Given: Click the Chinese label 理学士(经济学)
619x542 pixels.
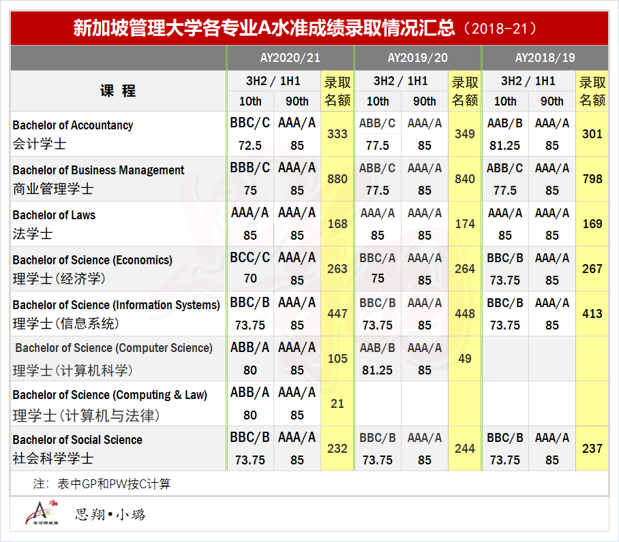Looking at the screenshot, I should 59,278.
